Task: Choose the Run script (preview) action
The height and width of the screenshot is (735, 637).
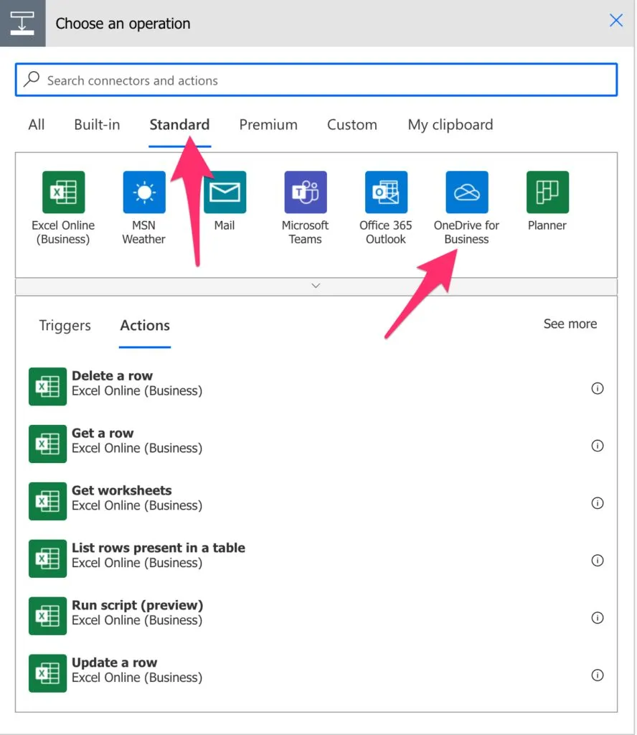Action: tap(137, 612)
